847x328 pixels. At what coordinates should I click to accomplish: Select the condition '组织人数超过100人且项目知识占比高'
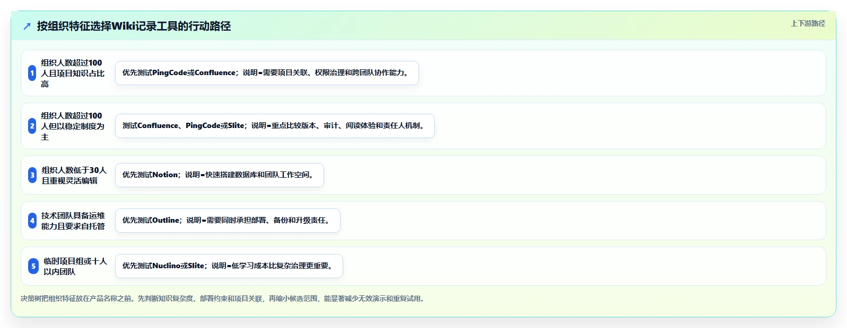[73, 73]
